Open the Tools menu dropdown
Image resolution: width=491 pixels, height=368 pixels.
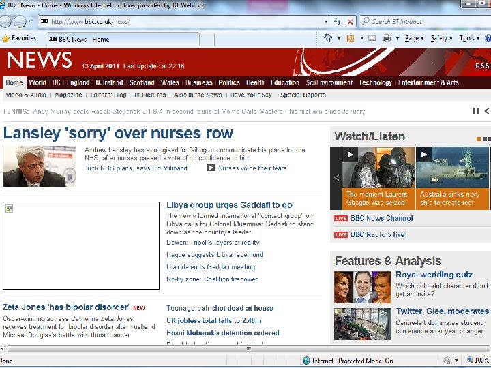pos(469,38)
